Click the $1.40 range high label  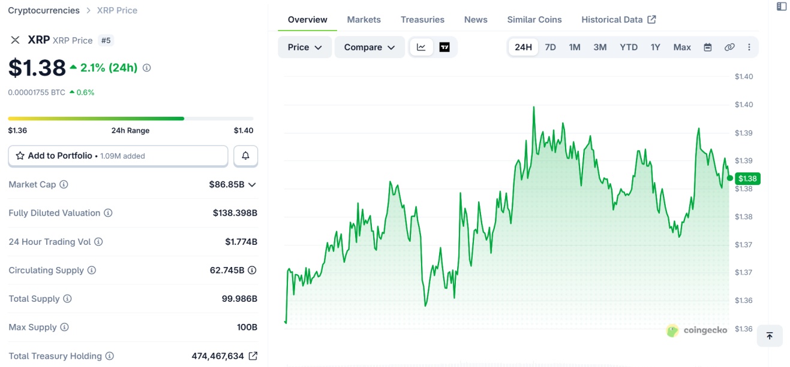pos(244,131)
